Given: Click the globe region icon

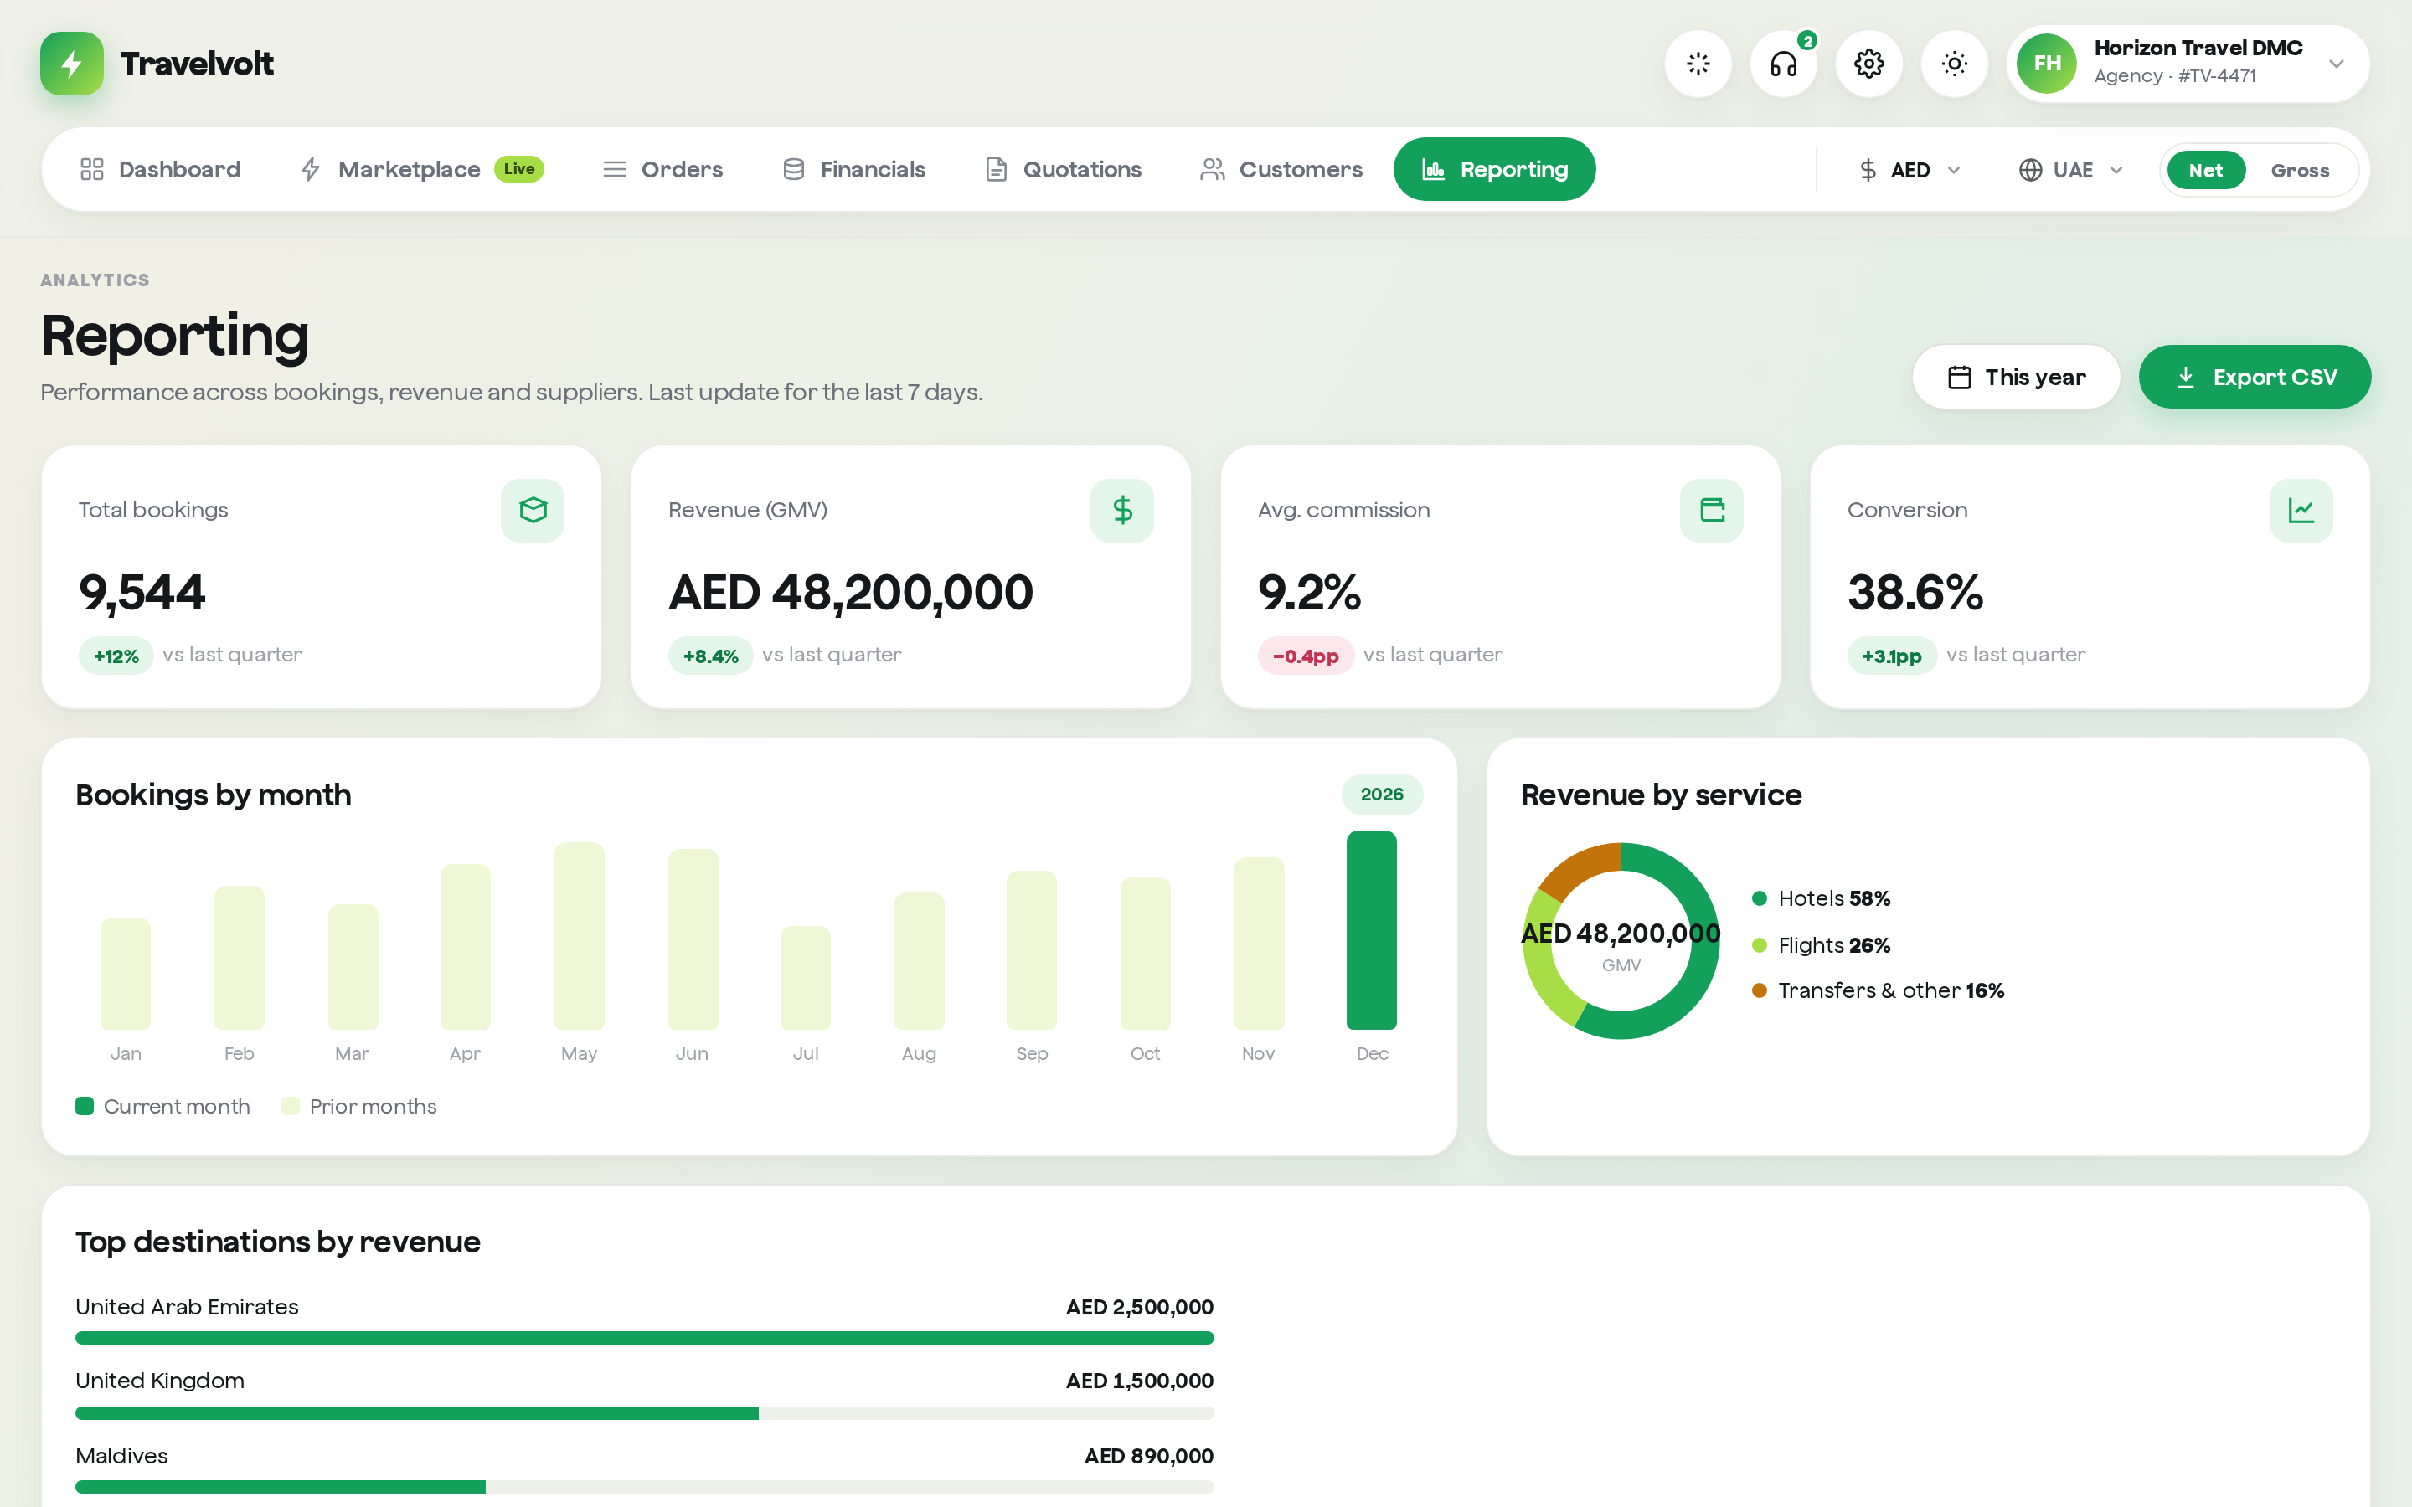Looking at the screenshot, I should (x=2030, y=171).
